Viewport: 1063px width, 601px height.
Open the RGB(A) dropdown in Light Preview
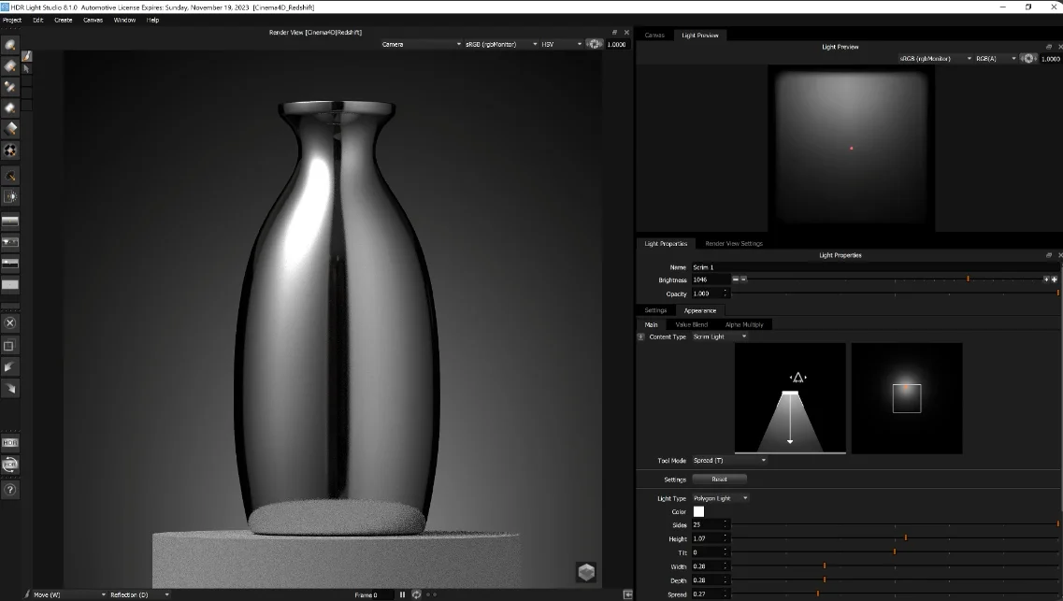(996, 58)
